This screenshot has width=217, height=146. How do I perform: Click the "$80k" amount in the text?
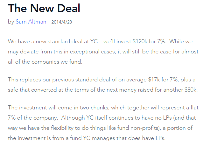tap(191, 90)
